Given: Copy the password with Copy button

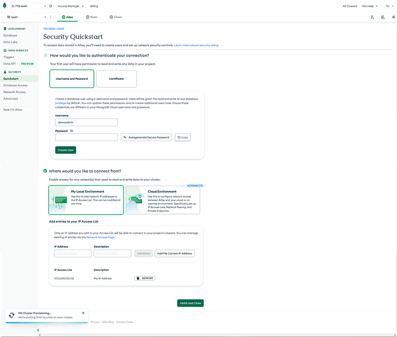Looking at the screenshot, I should [x=182, y=137].
